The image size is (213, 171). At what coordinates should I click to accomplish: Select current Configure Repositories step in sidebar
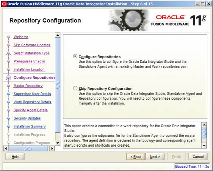click(x=34, y=78)
